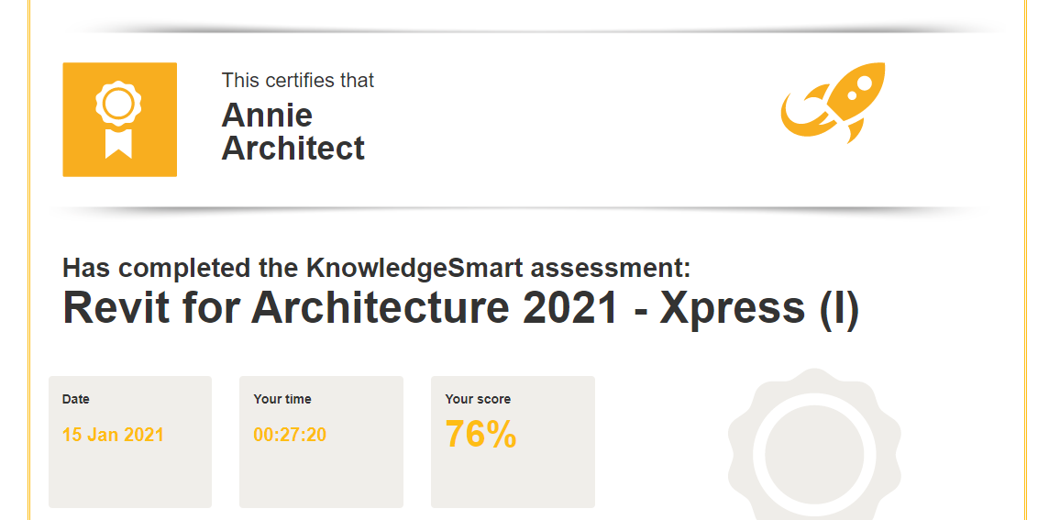Click the 'This certifies that' text
This screenshot has height=520, width=1049.
(x=298, y=81)
